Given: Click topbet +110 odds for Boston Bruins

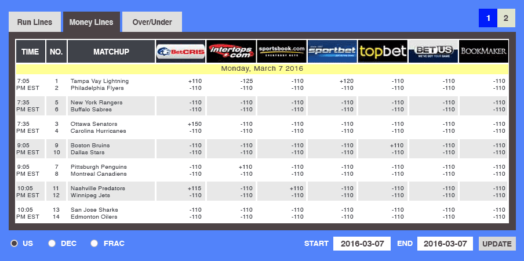Looking at the screenshot, I should pos(396,146).
